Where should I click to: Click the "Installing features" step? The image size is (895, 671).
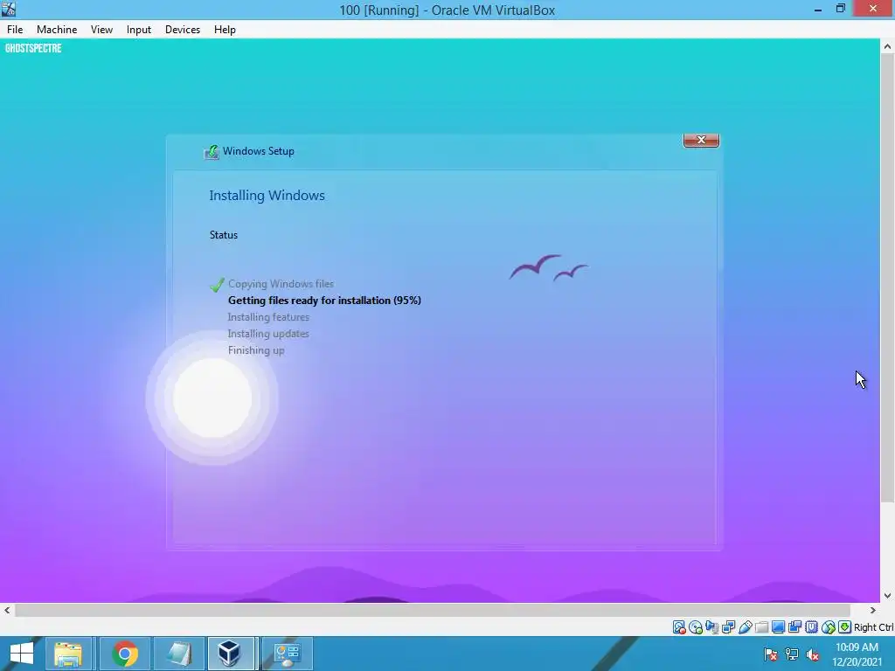268,317
